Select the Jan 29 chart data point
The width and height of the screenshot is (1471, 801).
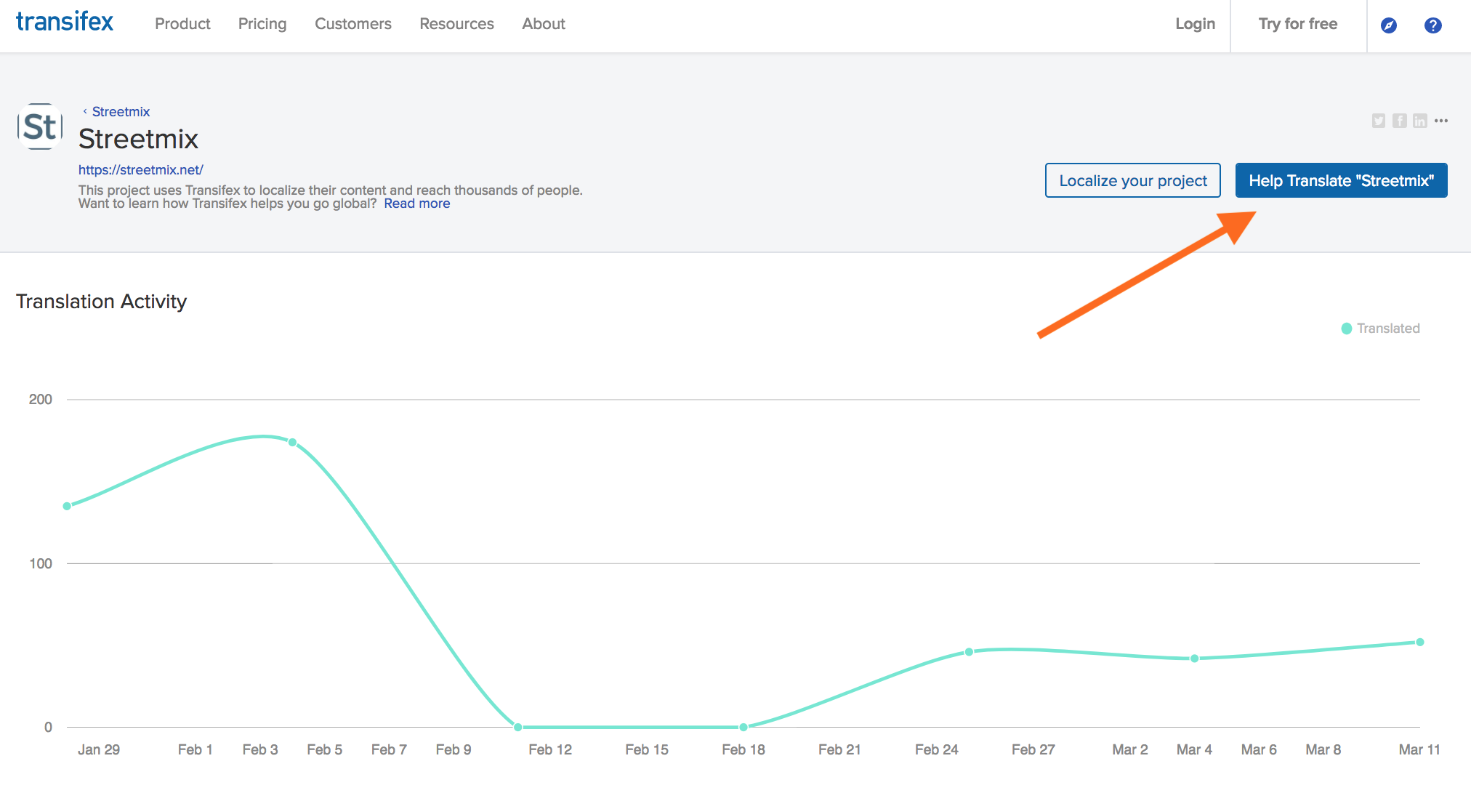67,506
